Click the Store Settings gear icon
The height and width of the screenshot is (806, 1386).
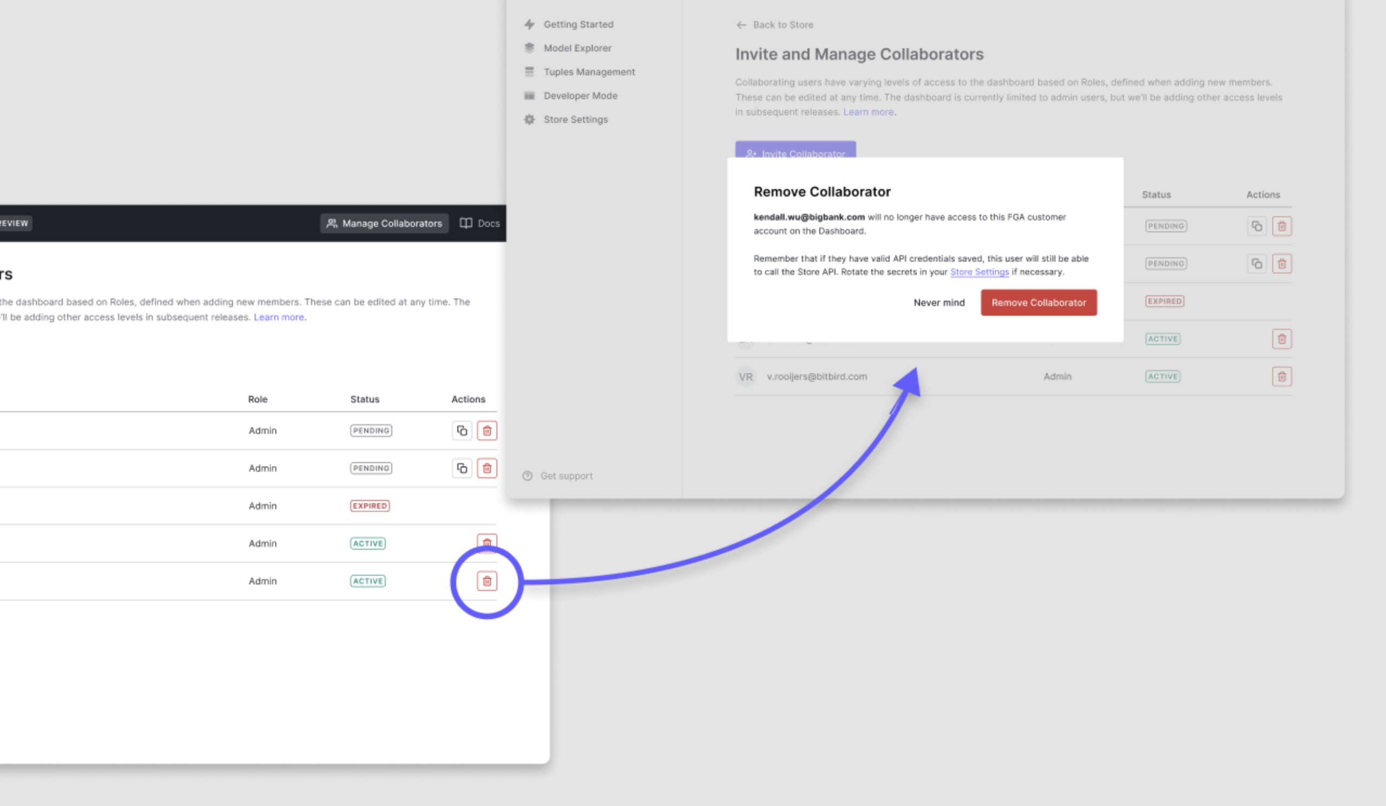529,119
